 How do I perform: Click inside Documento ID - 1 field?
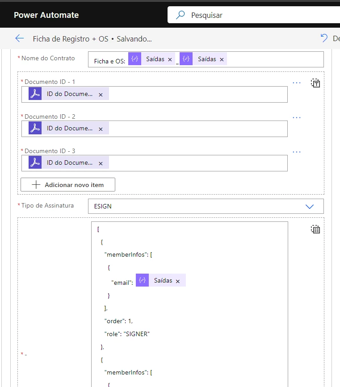pos(155,94)
